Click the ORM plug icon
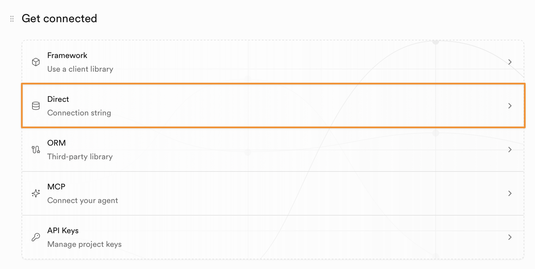The height and width of the screenshot is (269, 535). 36,150
